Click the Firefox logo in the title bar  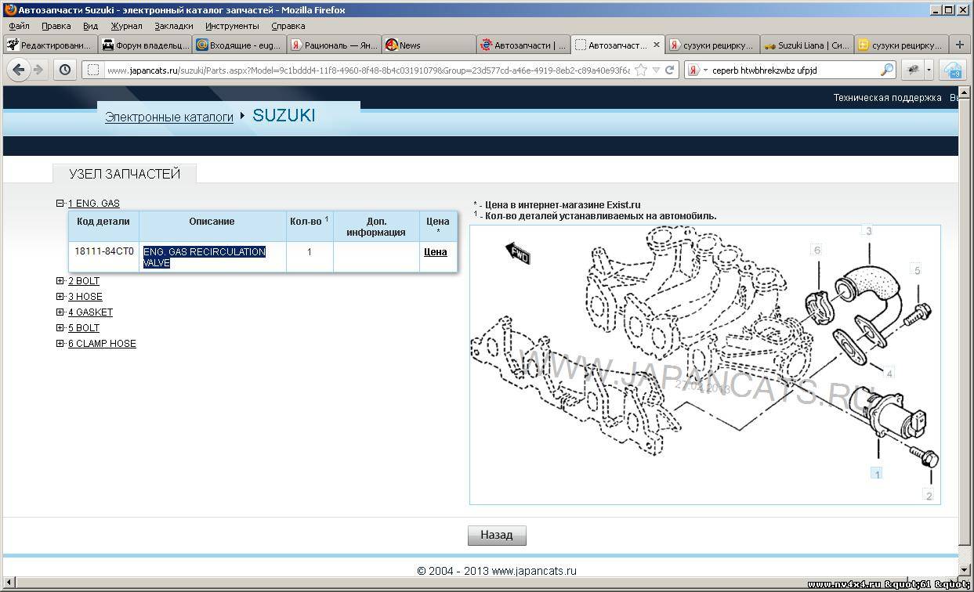(10, 9)
